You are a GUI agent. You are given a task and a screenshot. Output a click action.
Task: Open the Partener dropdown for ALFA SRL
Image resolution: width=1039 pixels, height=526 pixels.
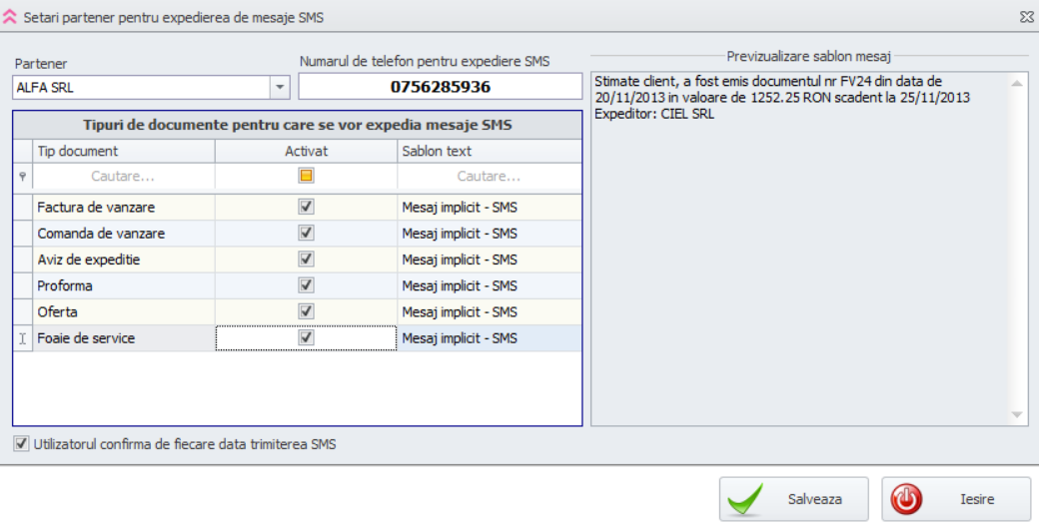coord(280,88)
